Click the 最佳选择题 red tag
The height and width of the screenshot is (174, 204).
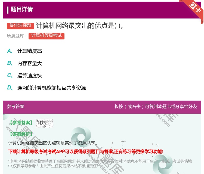coord(20,26)
